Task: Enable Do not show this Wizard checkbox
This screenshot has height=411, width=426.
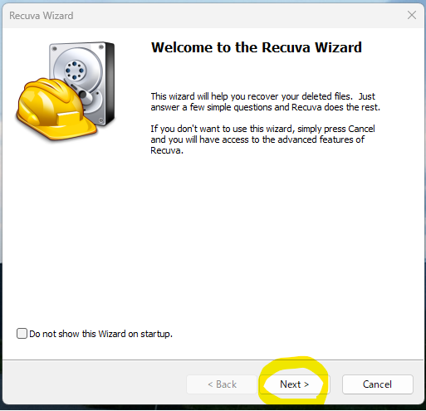Action: pos(22,334)
